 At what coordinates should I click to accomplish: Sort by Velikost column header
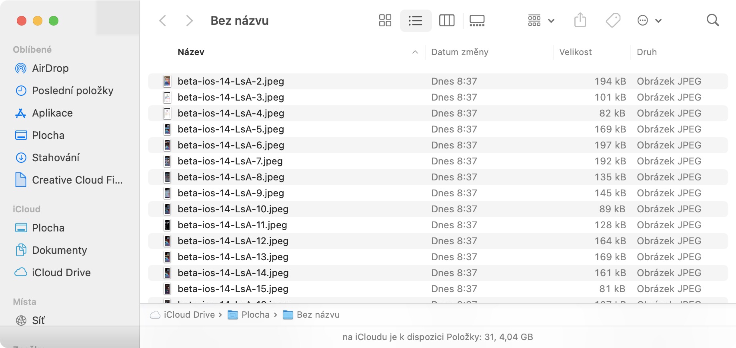point(575,52)
